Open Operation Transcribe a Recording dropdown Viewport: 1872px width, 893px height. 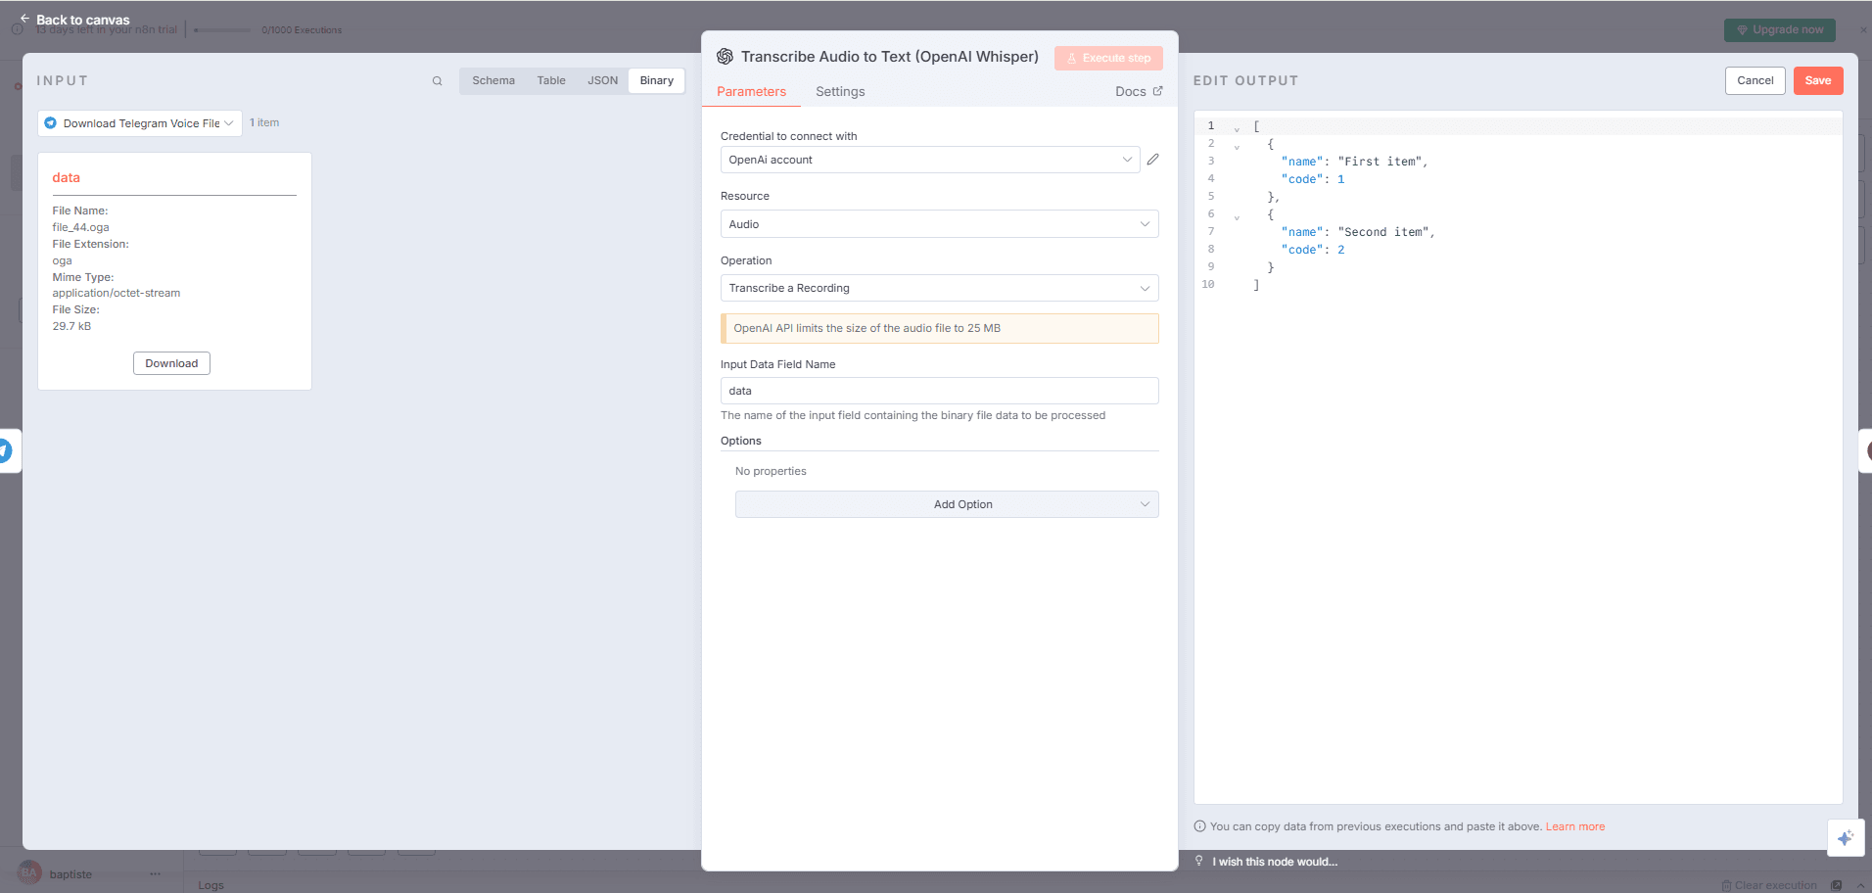point(939,288)
